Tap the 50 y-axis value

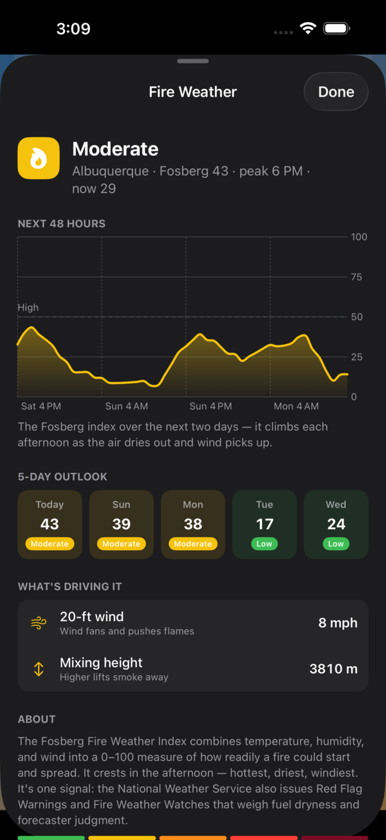(x=357, y=317)
